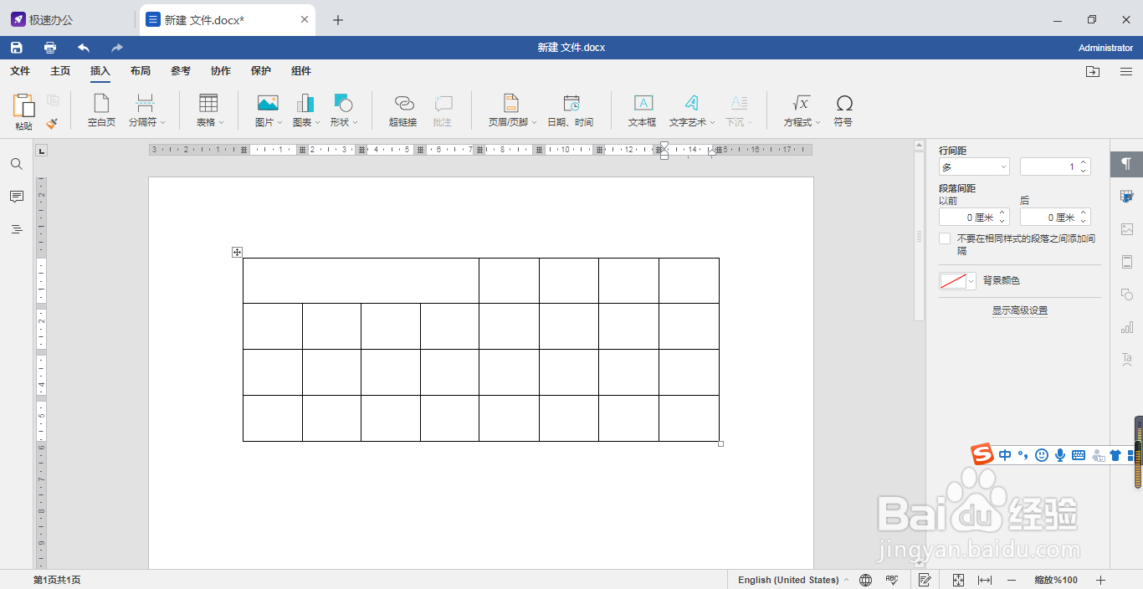1143x589 pixels.
Task: Increase the line spacing value stepper
Action: pyautogui.click(x=1084, y=163)
